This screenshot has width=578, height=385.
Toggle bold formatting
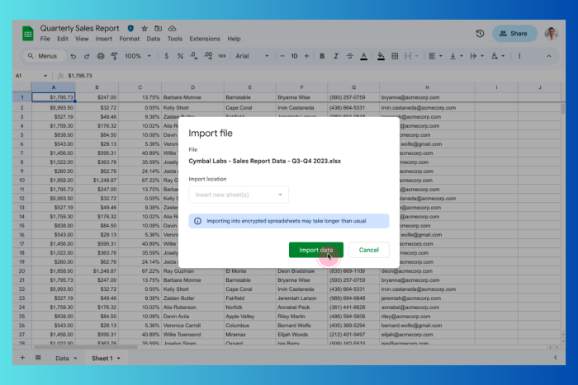tap(322, 56)
